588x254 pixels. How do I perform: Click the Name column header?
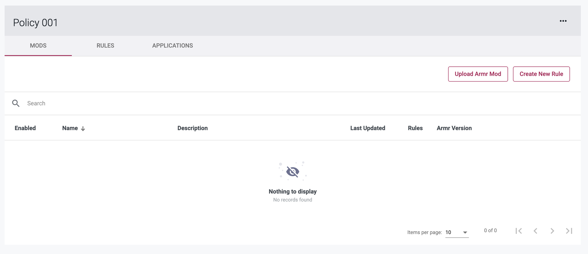click(x=70, y=128)
